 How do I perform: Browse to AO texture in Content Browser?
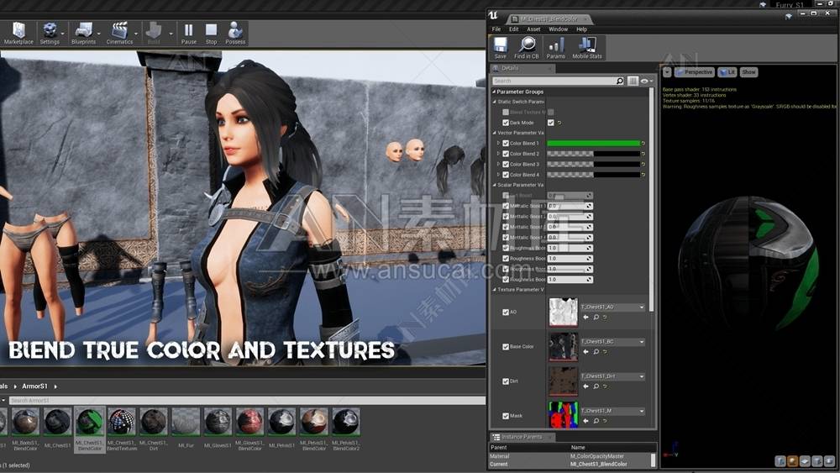pos(596,317)
